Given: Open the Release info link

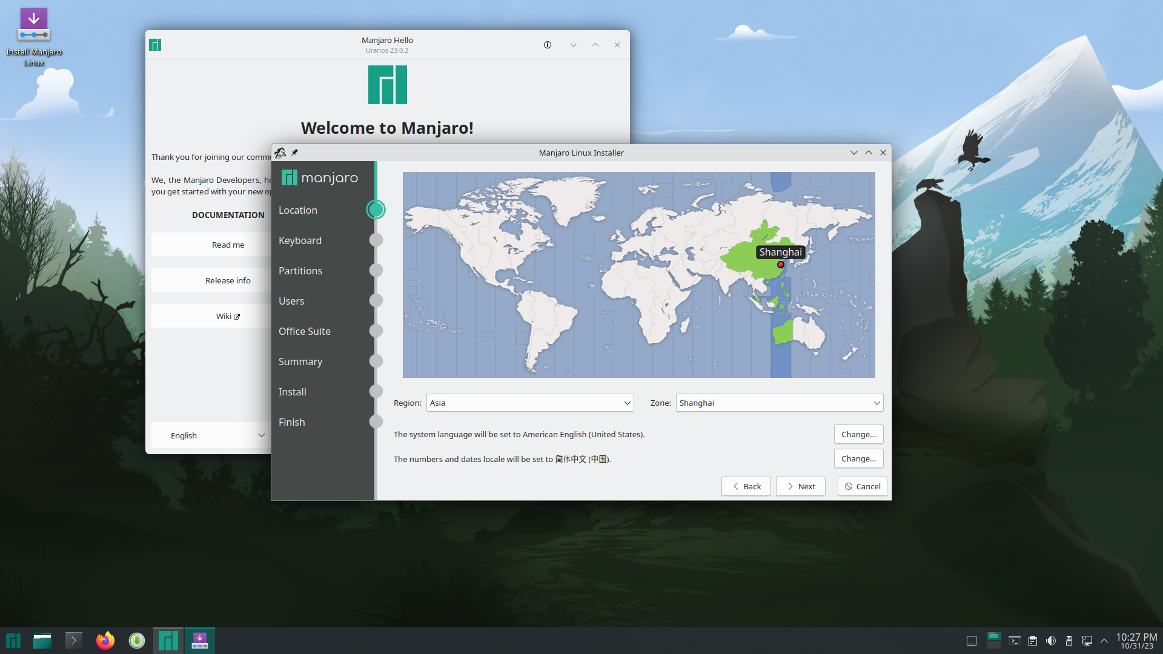Looking at the screenshot, I should (228, 280).
